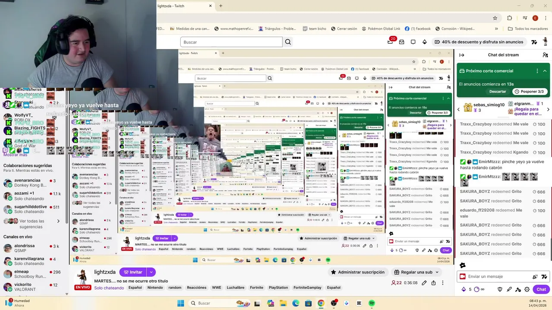Click the Twitch search field Buscar
The height and width of the screenshot is (310, 552).
coord(231,42)
